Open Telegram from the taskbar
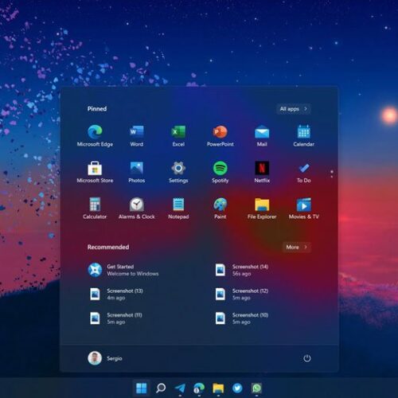Screen dimensions: 398x398 click(x=180, y=388)
